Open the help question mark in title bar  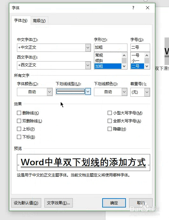(x=133, y=8)
